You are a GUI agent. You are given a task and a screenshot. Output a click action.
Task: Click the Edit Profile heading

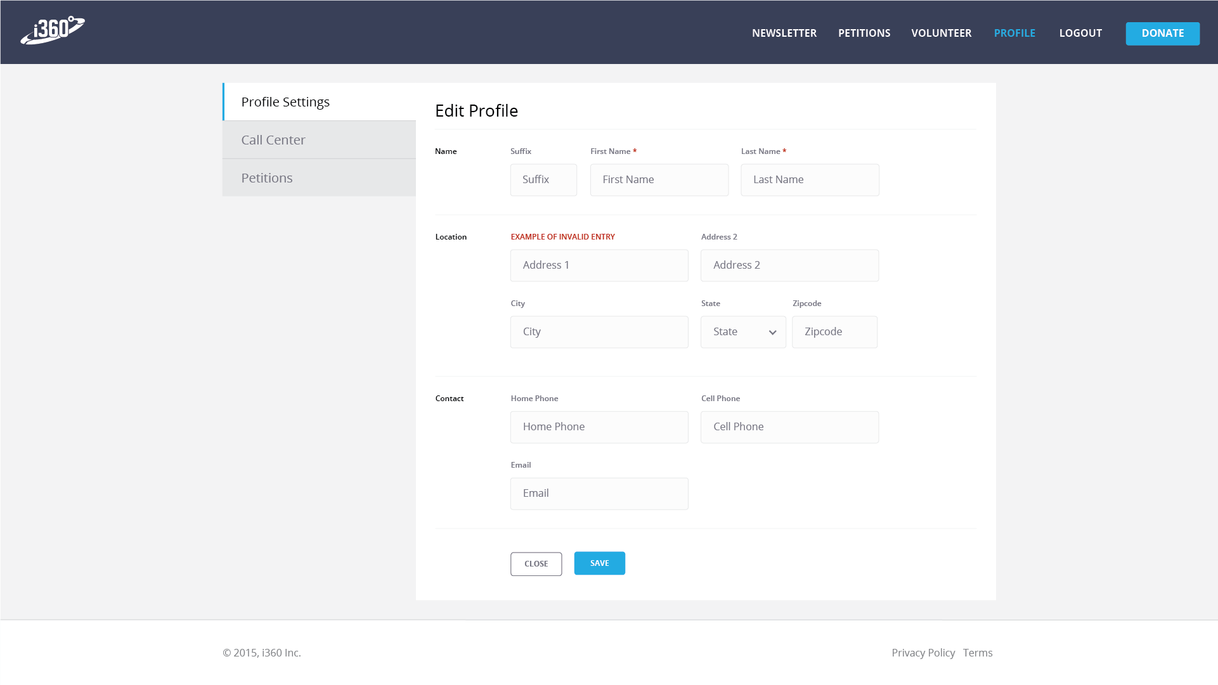point(476,111)
